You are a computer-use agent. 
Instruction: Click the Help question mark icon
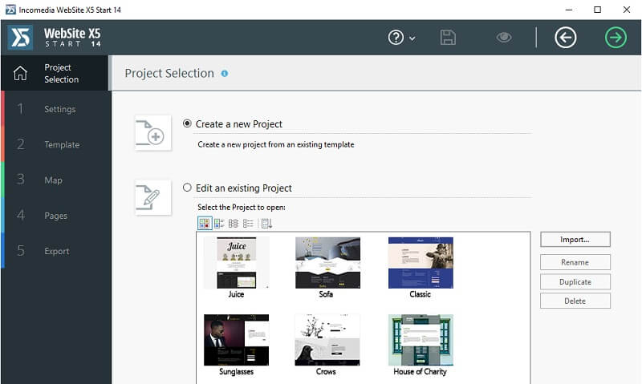coord(396,38)
